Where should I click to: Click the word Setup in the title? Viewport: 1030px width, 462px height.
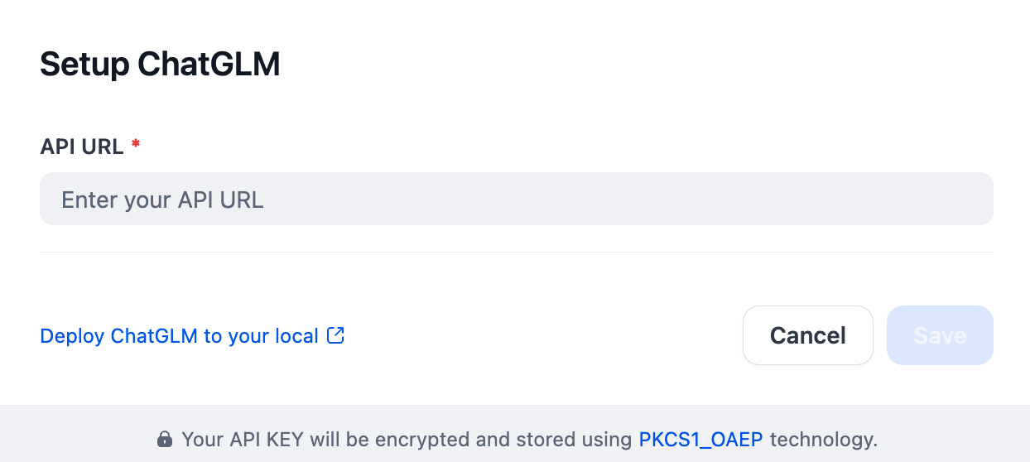tap(84, 64)
